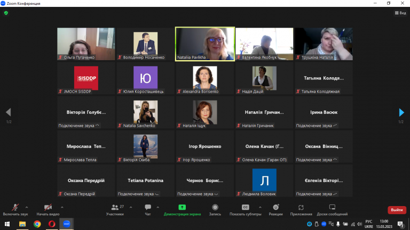This screenshot has width=410, height=230.
Task: Expand video options arrow beside camera
Action: [x=62, y=207]
